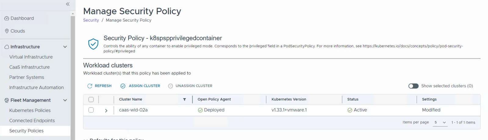Expand the caas-wld-02a row details

coord(106,110)
